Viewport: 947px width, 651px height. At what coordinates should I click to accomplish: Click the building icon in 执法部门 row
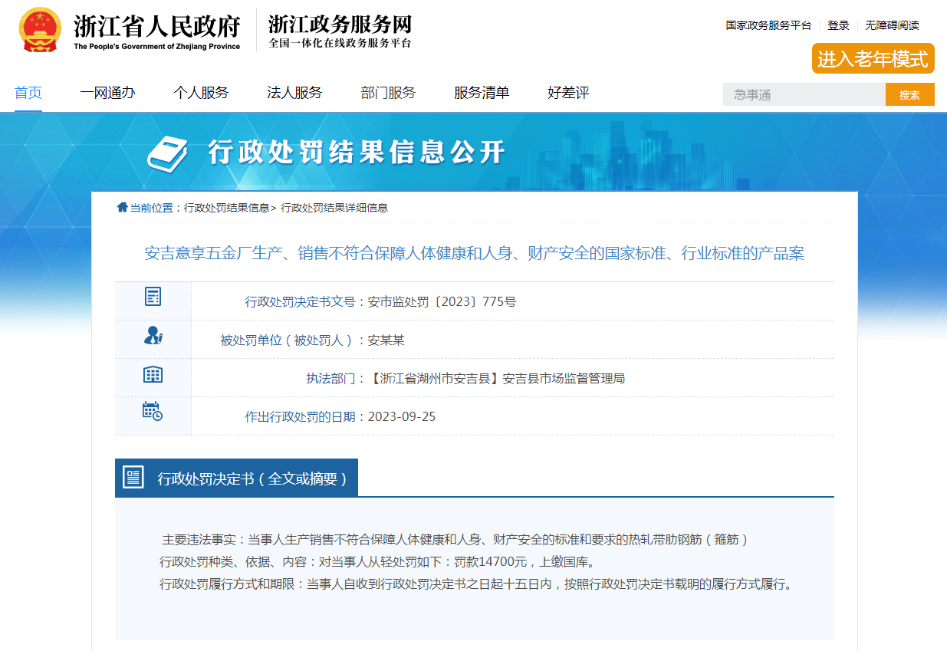(153, 374)
